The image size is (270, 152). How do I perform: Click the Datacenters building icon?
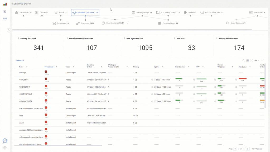tap(17, 12)
